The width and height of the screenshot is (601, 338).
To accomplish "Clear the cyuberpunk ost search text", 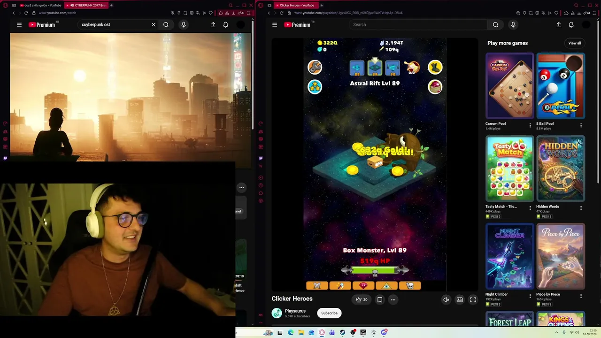I will (153, 25).
